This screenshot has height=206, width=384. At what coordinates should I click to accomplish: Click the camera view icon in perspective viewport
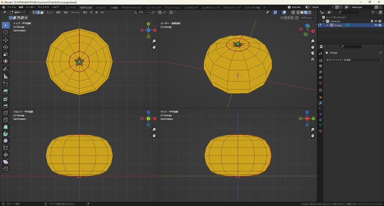(312, 53)
